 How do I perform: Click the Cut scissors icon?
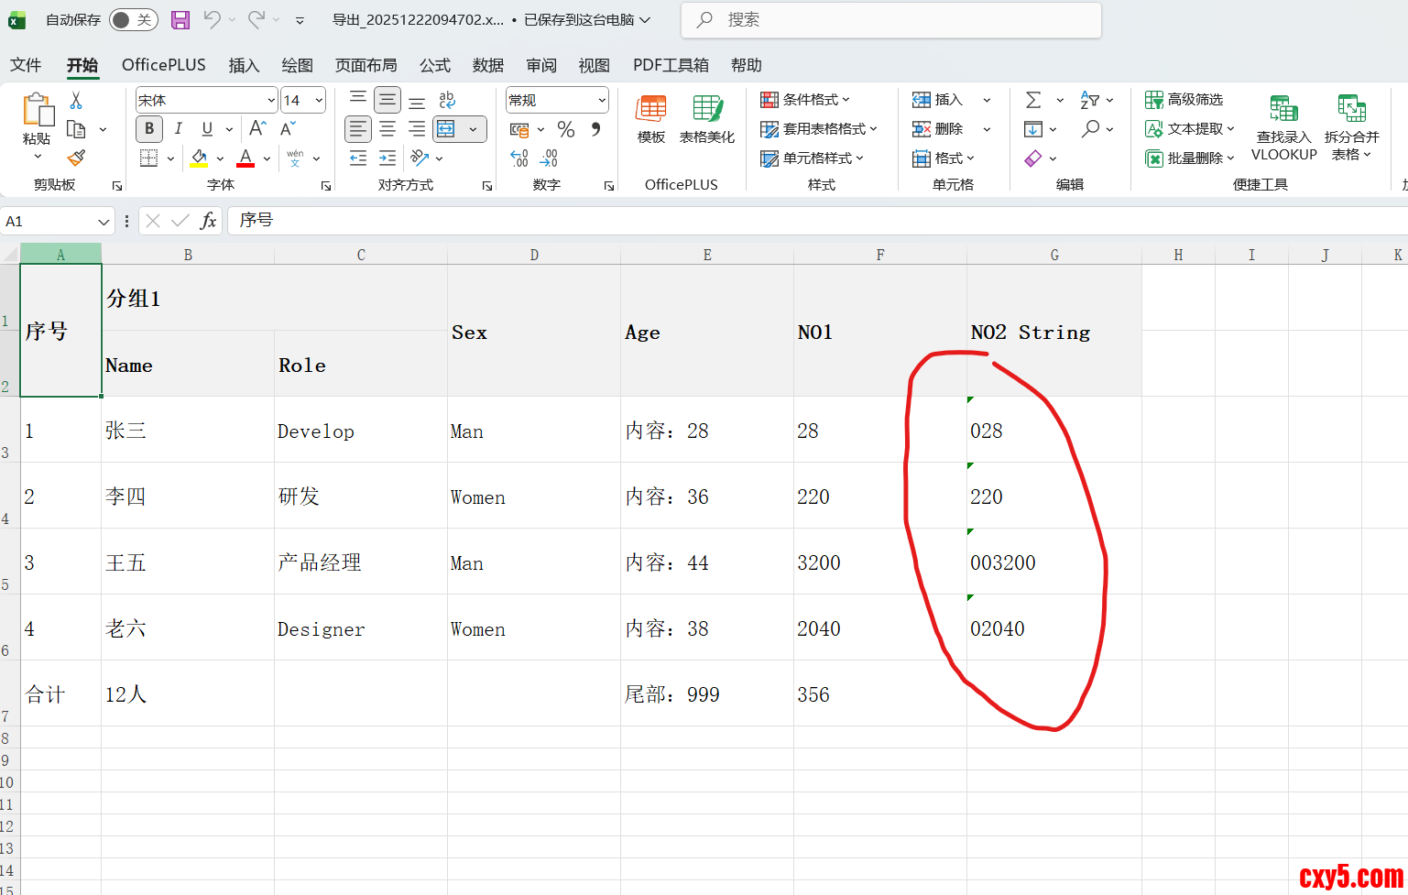pos(76,100)
